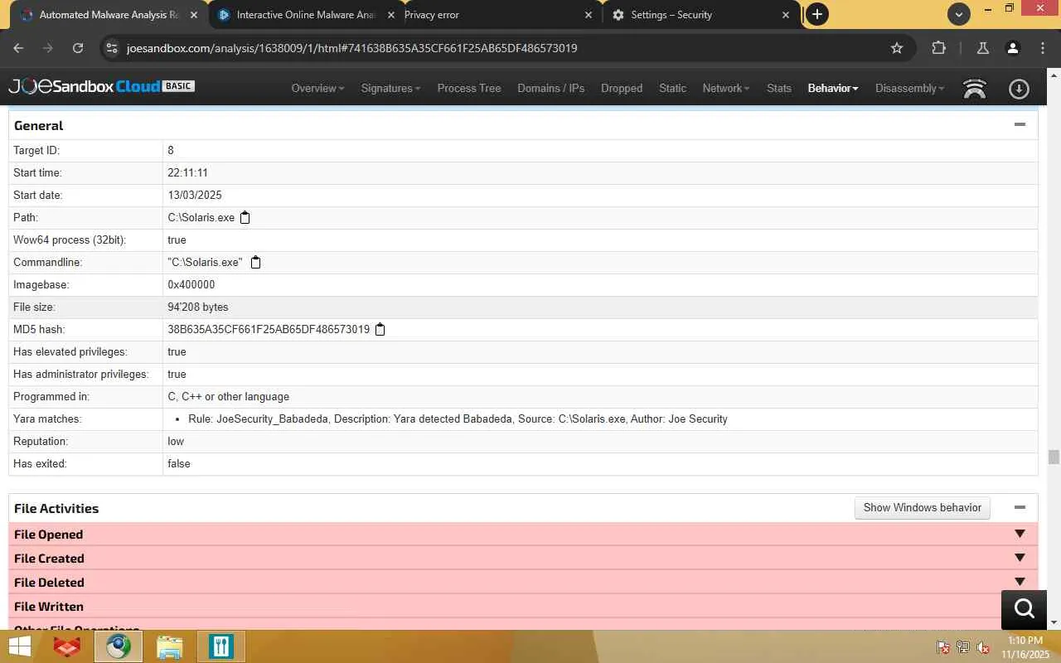Select the Programmed in value text
Screen dimensions: 1061x663
pyautogui.click(x=229, y=397)
